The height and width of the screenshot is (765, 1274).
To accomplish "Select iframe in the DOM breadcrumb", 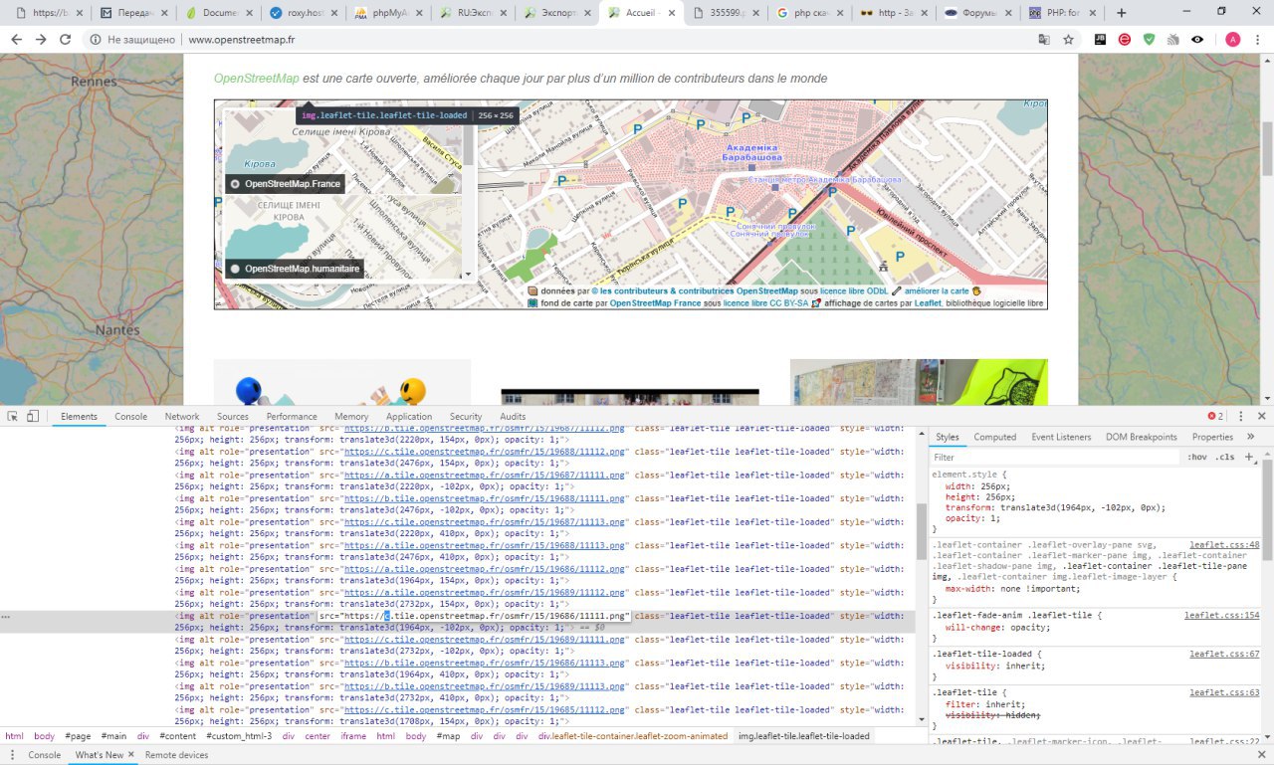I will click(353, 736).
